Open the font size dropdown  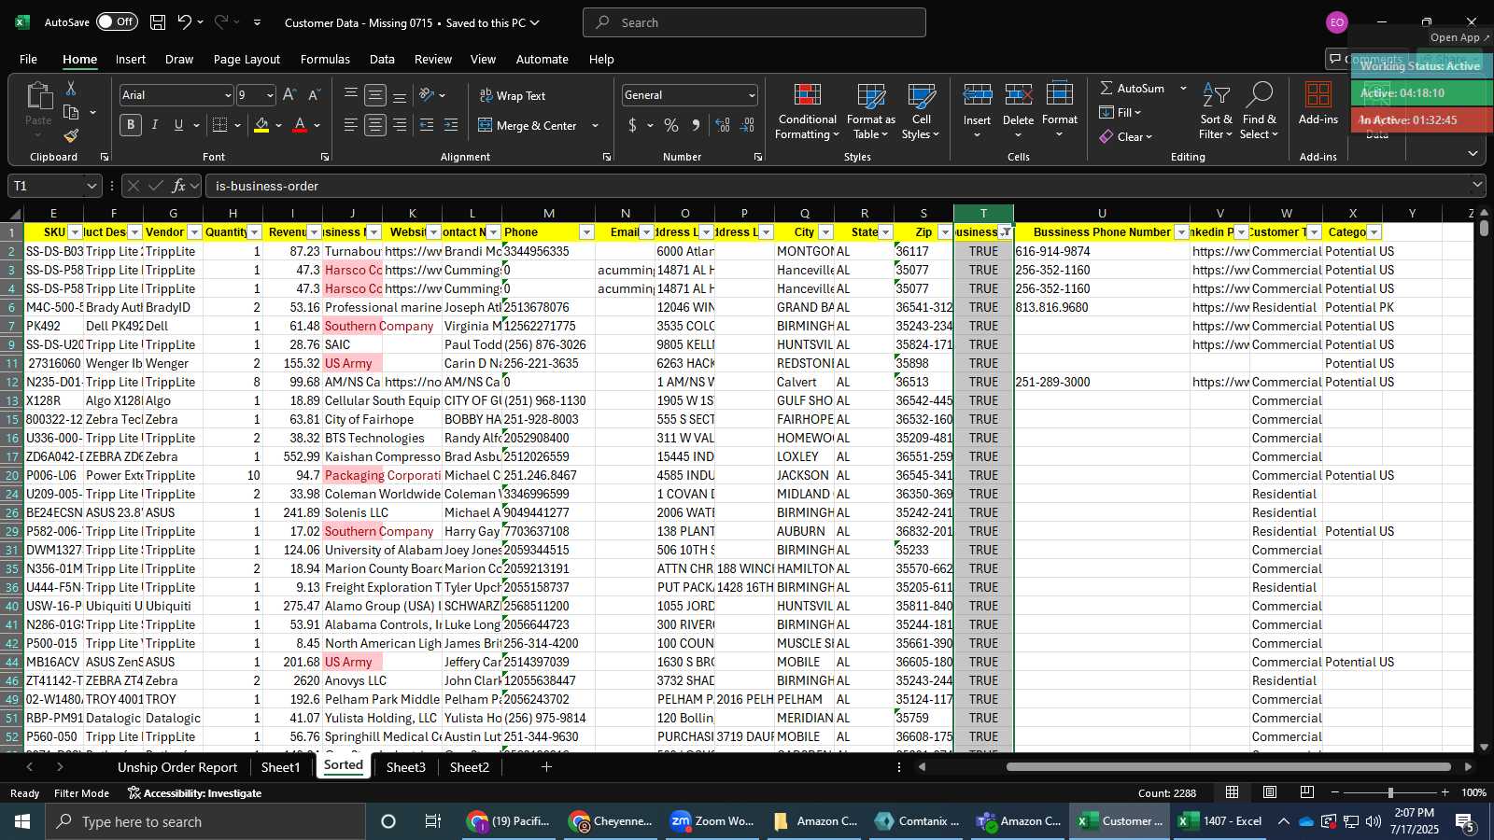pyautogui.click(x=270, y=95)
